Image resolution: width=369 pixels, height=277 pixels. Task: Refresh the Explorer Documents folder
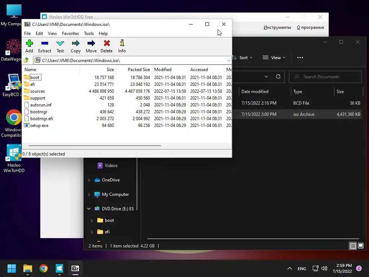[278, 76]
